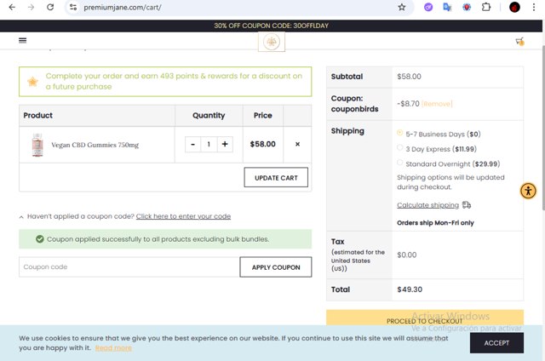This screenshot has height=361, width=545.
Task: Open the shopping cart icon in header
Action: [x=519, y=42]
